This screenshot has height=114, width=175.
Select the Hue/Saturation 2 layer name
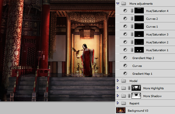[x=157, y=42]
